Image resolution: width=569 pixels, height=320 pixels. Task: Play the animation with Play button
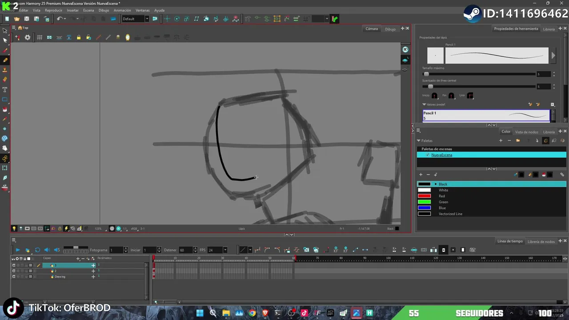[17, 250]
